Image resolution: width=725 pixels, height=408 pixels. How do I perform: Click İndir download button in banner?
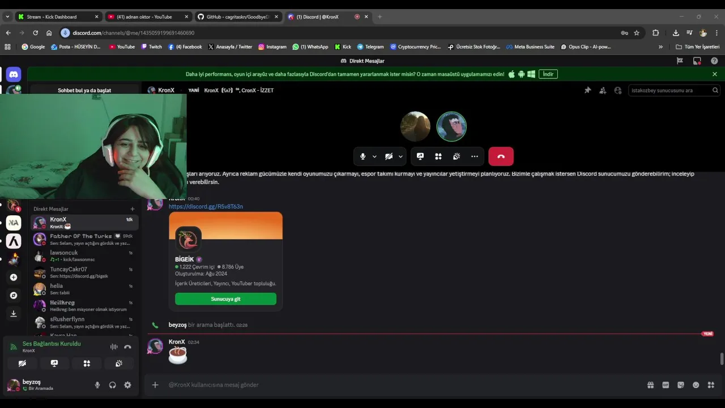coord(548,74)
